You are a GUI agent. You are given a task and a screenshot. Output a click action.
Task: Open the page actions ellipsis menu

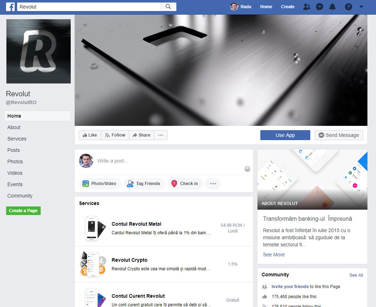pyautogui.click(x=161, y=135)
